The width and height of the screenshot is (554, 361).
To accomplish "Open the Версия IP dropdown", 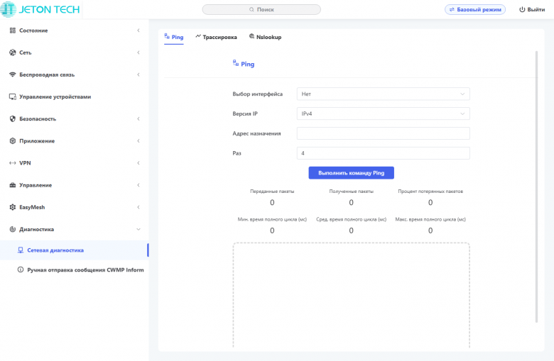I will coord(383,113).
